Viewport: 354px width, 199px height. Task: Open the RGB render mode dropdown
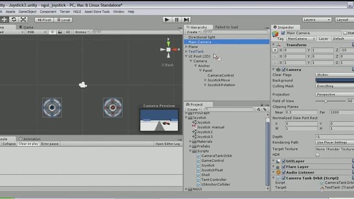coord(36,32)
